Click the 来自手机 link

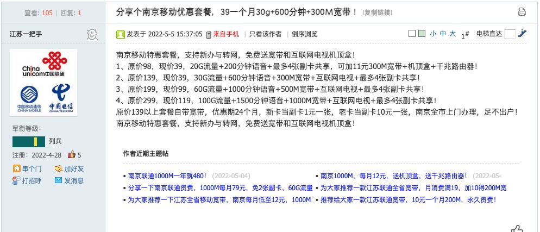[x=226, y=34]
